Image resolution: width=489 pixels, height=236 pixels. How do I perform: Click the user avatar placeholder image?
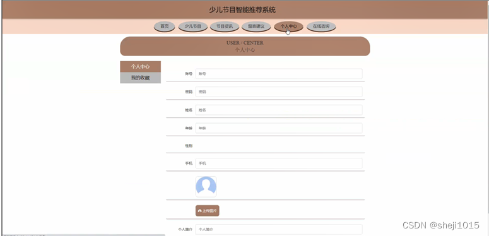[x=206, y=187]
